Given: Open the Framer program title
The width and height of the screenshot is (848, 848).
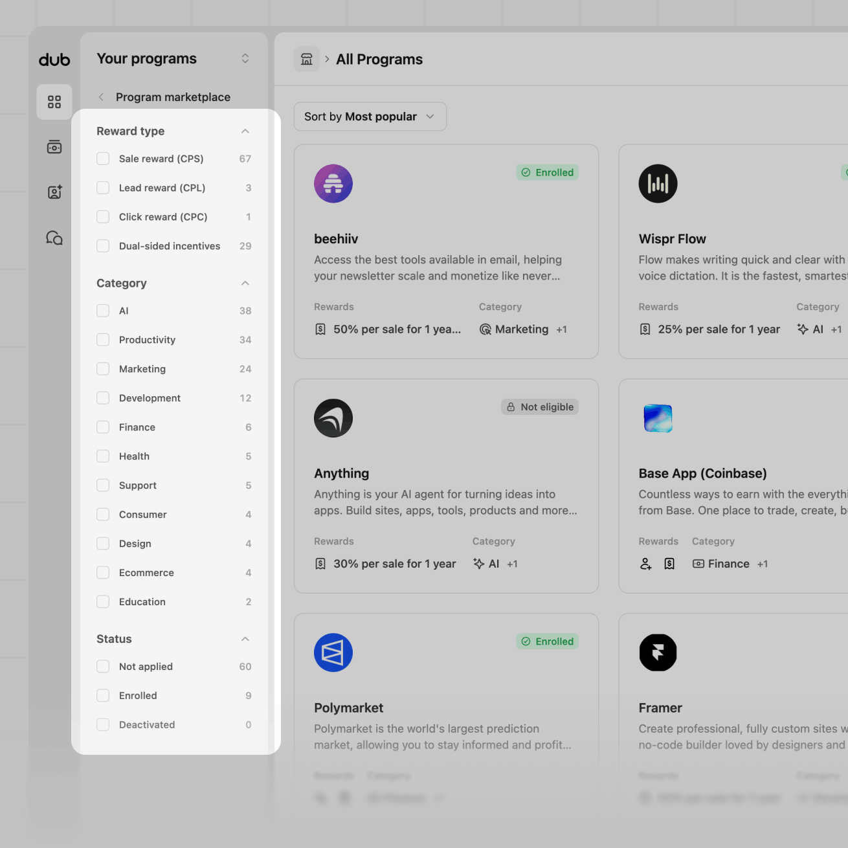Looking at the screenshot, I should [660, 708].
